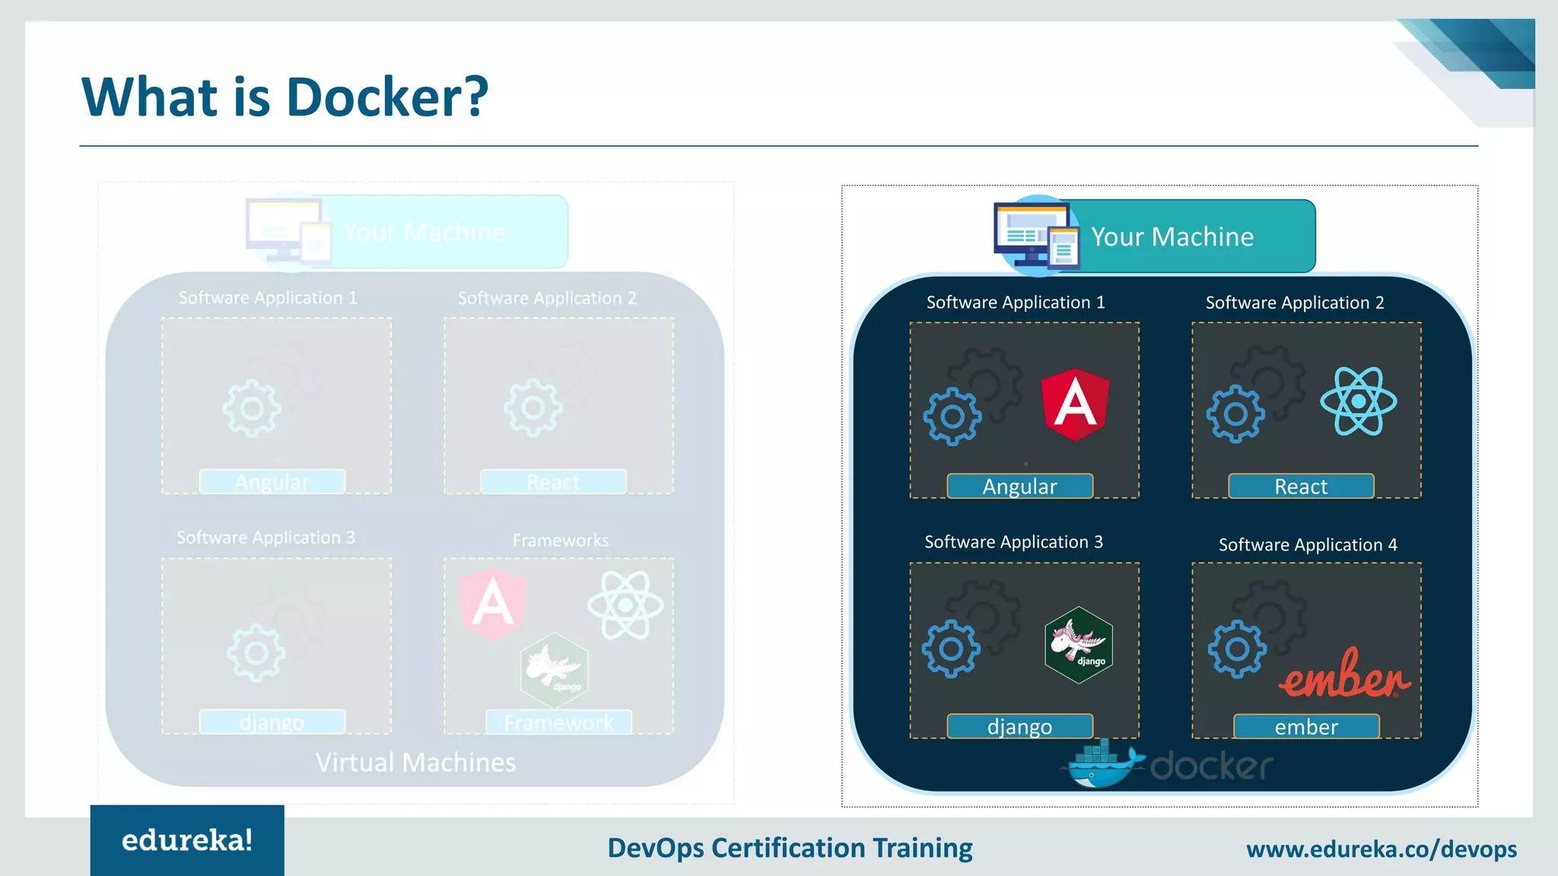Click the red ember logo in Application 4

coord(1343,674)
